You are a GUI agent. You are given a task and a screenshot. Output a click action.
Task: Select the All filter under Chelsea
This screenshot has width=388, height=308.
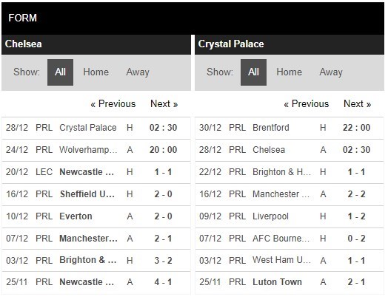pos(60,72)
